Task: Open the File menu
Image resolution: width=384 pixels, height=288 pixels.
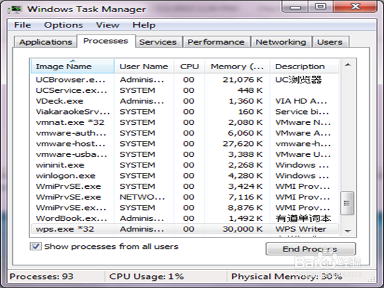Action: (22, 25)
